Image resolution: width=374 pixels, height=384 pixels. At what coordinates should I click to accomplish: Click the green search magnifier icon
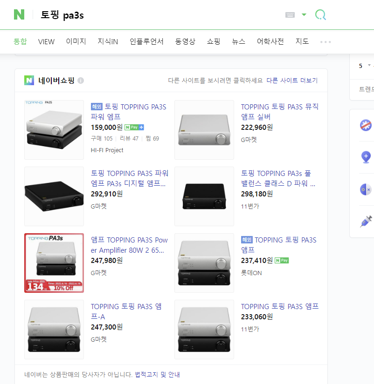pyautogui.click(x=320, y=15)
